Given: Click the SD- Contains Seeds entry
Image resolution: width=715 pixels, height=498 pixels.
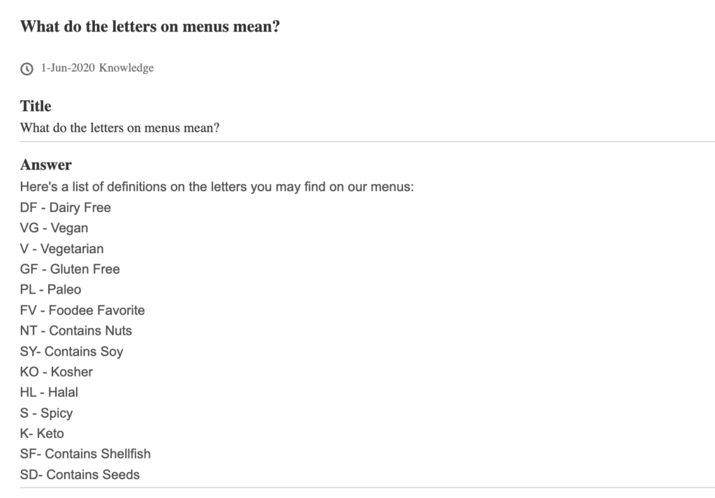Looking at the screenshot, I should click(80, 474).
